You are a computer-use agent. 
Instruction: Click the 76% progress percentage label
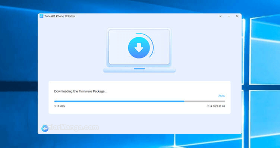click(221, 96)
